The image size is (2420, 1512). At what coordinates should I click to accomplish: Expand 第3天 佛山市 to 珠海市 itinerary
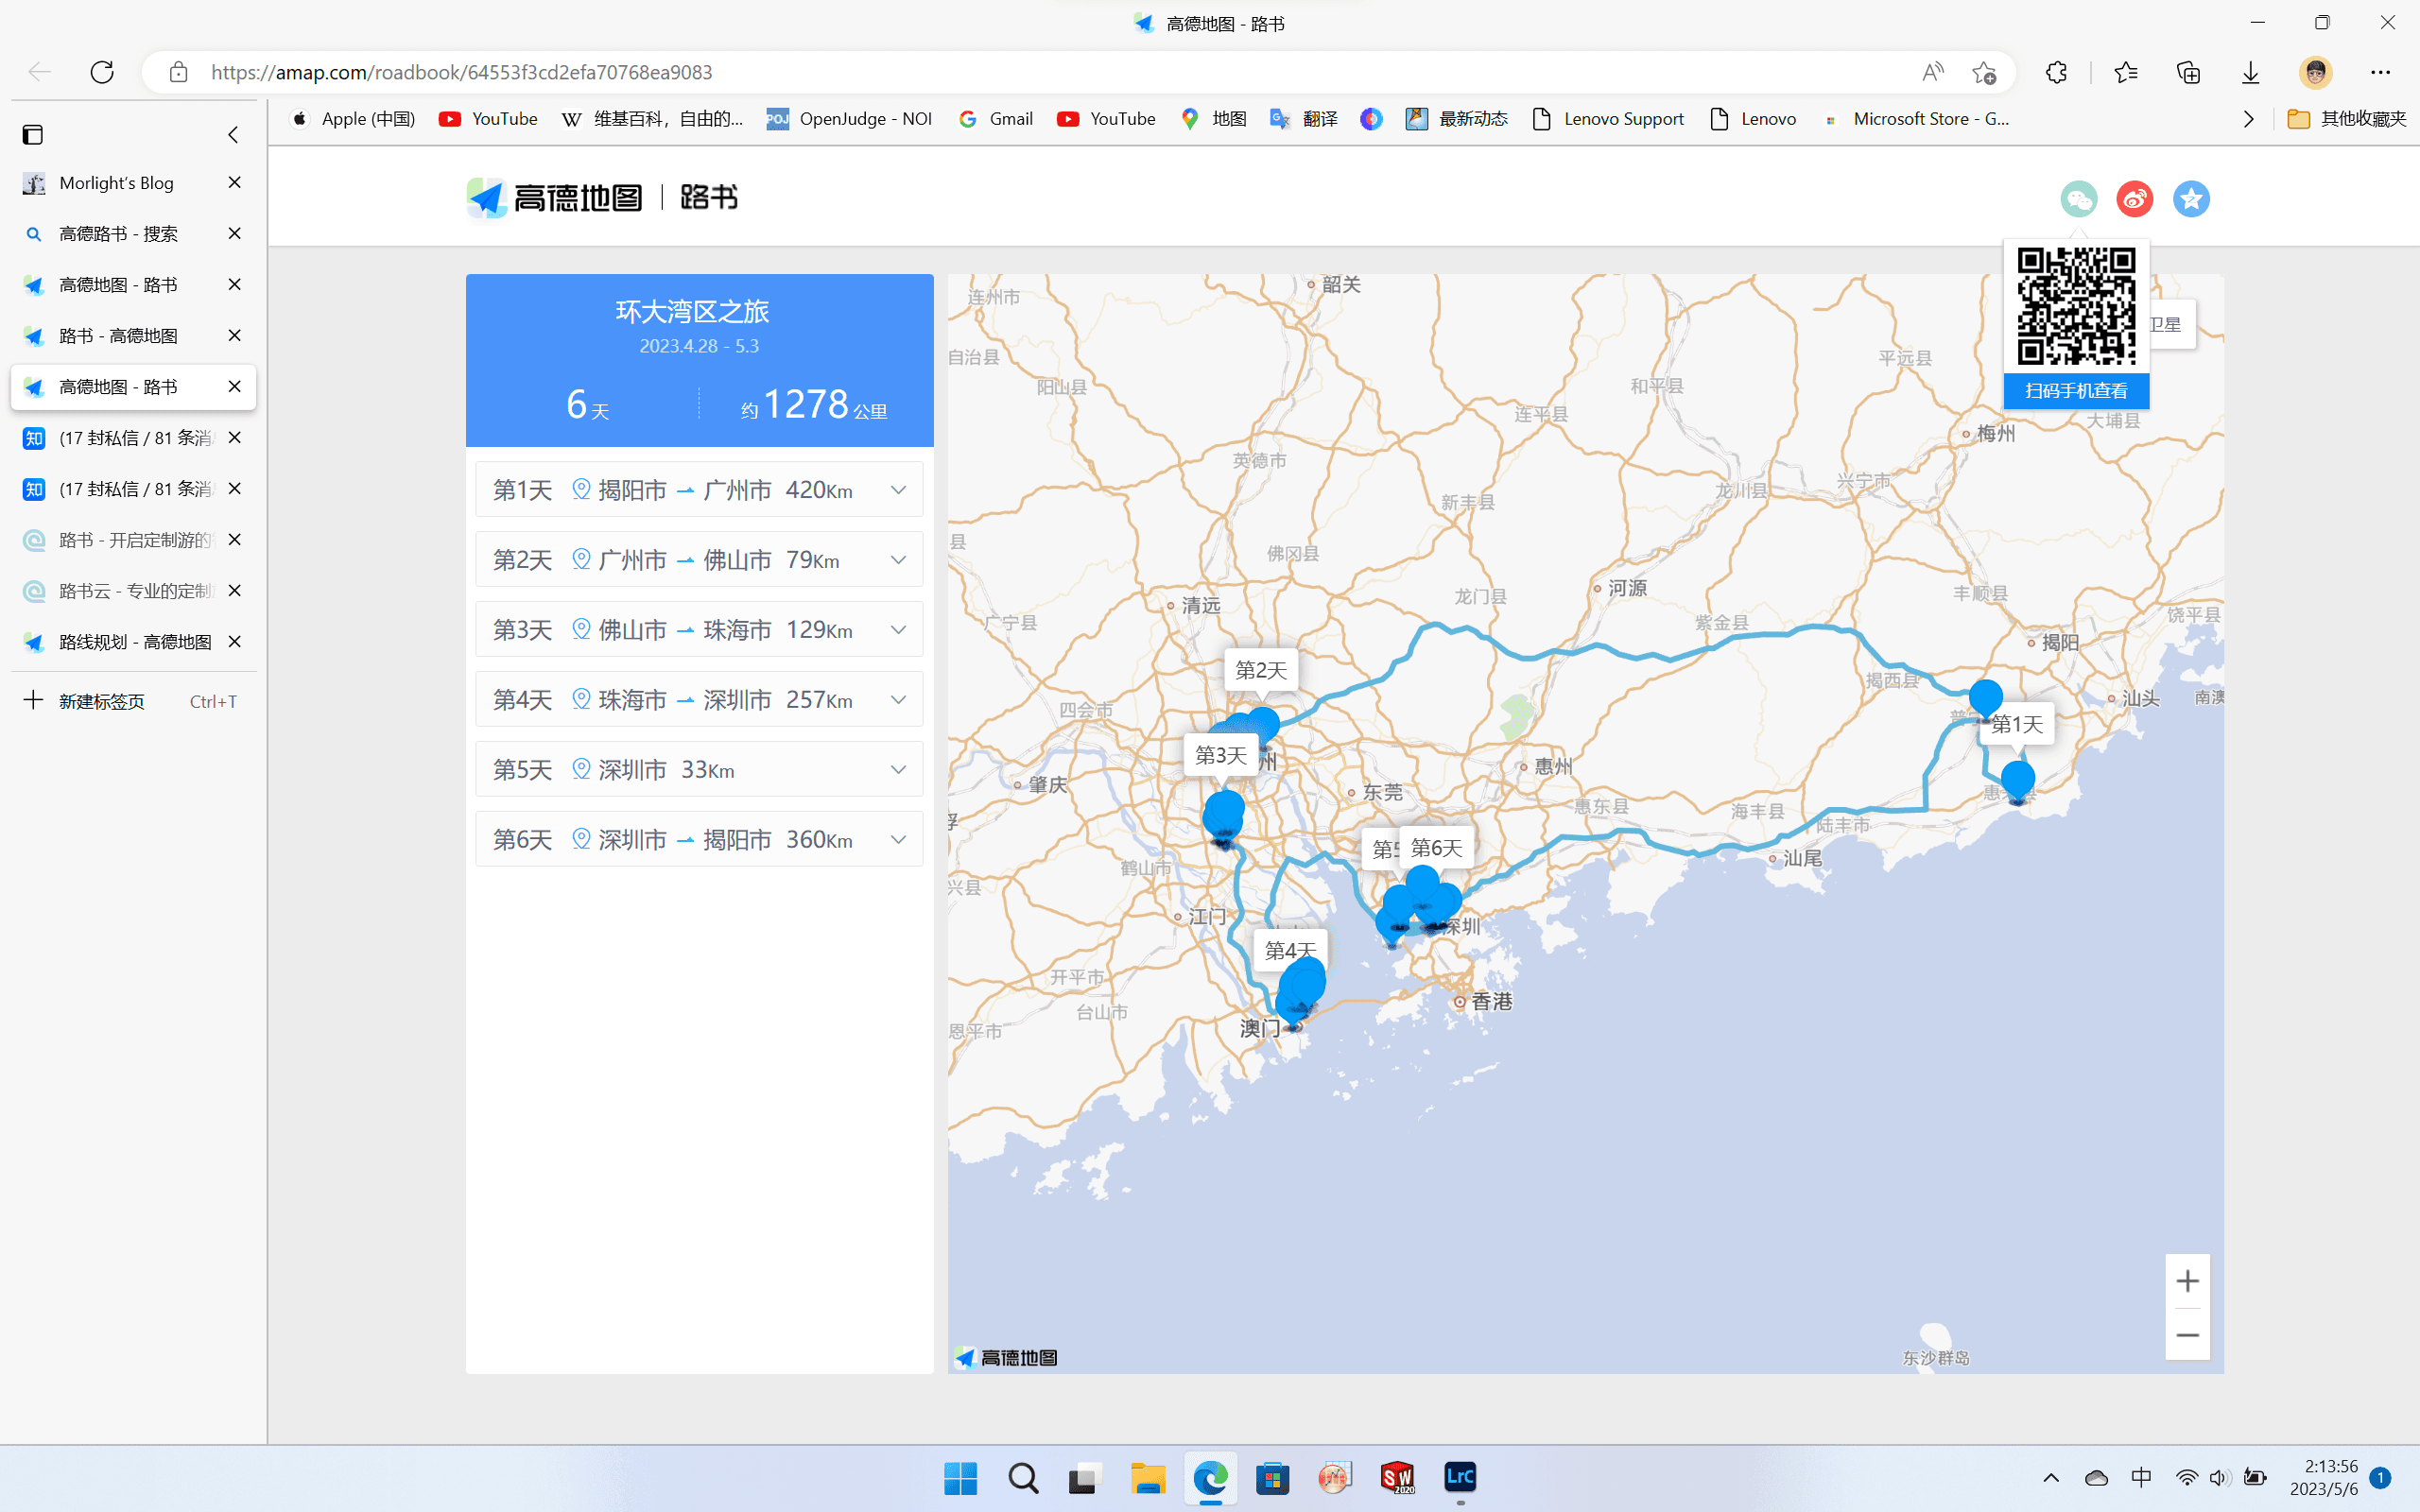pos(699,630)
